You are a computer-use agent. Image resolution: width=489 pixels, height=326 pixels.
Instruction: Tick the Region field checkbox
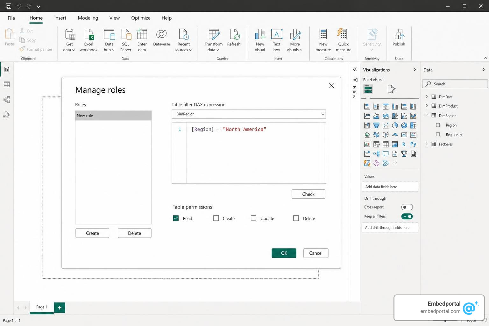(438, 125)
